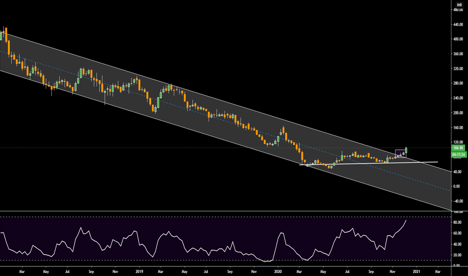
Task: Select the small purple rectangle drawing near latest candles
Action: click(401, 154)
